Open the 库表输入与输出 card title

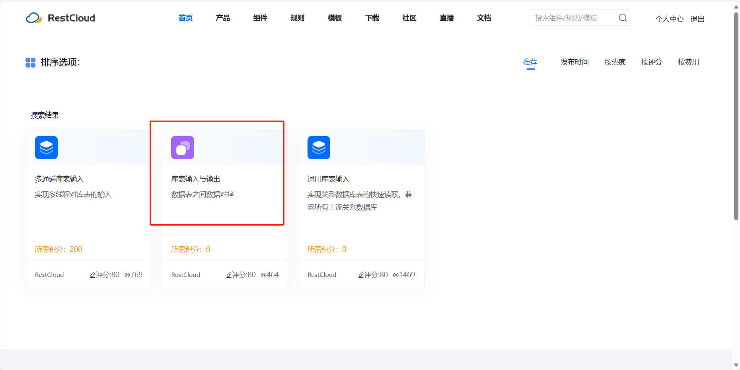coord(195,179)
